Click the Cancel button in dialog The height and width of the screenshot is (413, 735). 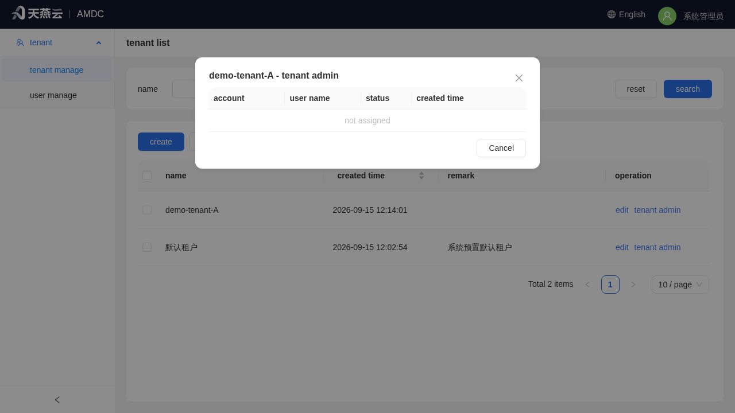pos(501,148)
